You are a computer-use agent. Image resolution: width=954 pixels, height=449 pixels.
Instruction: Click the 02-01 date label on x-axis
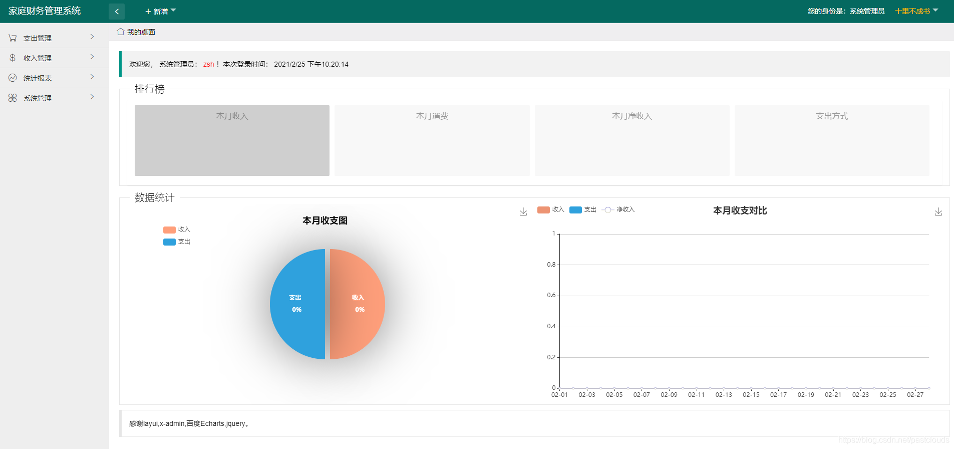click(559, 395)
